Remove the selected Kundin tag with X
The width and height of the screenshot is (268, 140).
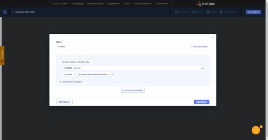pos(204,68)
